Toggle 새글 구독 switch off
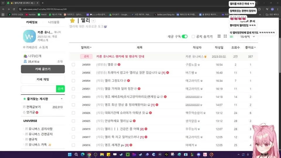Viewport: 281px width, 158px height. click(185, 37)
